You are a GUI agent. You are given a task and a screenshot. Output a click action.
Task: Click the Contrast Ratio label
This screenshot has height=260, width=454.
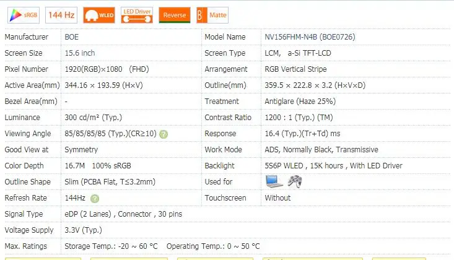pos(228,118)
